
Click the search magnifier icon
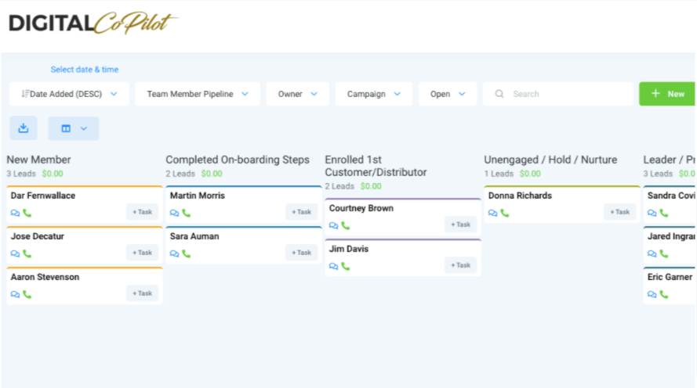coord(499,94)
